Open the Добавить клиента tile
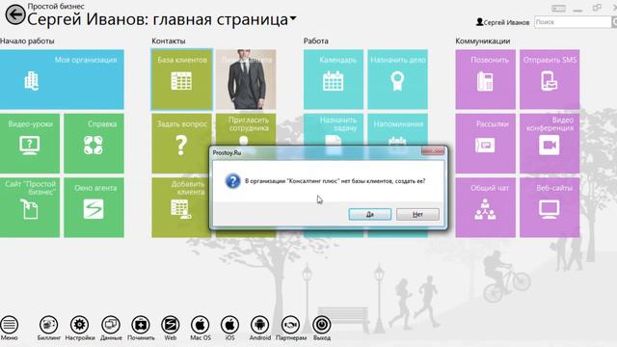Screen dimensions: 617x347 (180, 208)
